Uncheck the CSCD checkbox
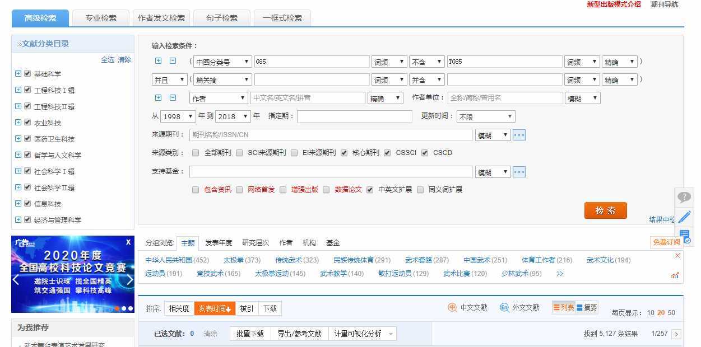This screenshot has height=347, width=701. 425,153
